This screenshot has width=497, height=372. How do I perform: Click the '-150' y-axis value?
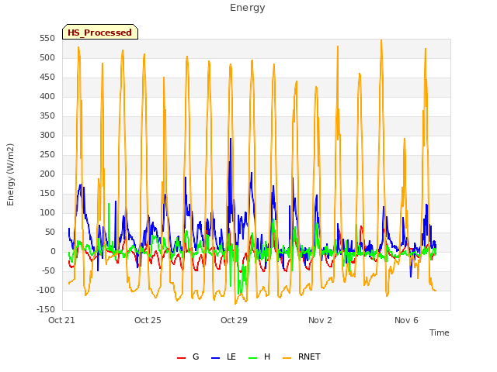click(46, 309)
